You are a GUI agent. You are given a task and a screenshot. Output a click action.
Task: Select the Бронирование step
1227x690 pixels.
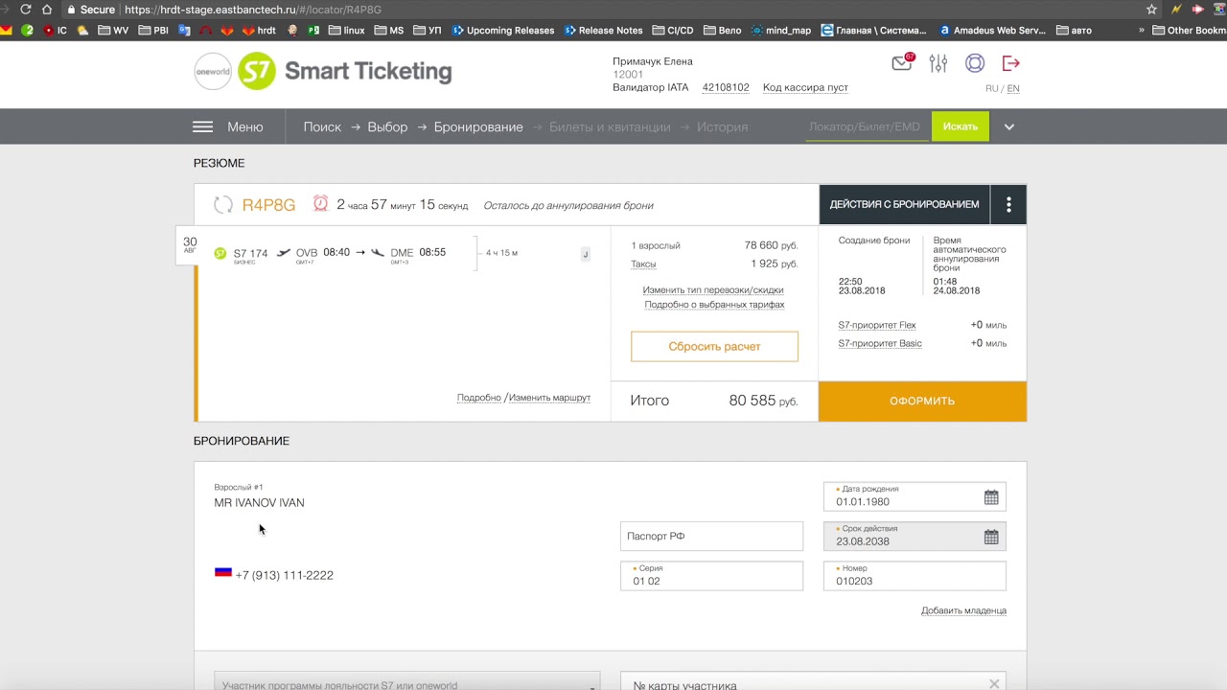[478, 126]
